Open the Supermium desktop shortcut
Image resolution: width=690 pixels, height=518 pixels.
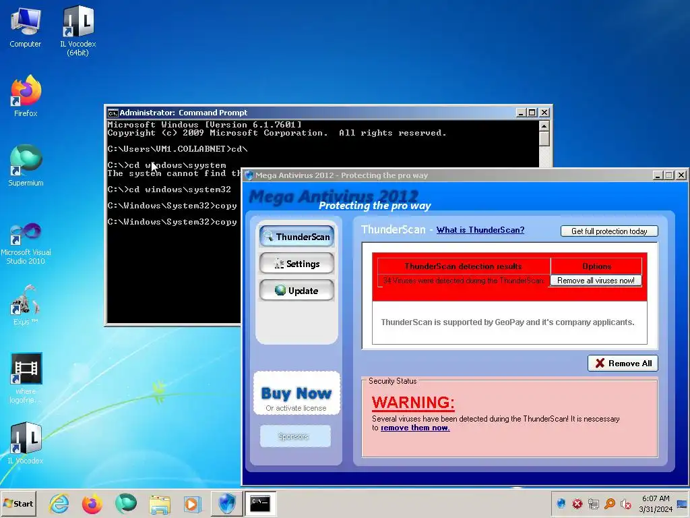tap(26, 165)
